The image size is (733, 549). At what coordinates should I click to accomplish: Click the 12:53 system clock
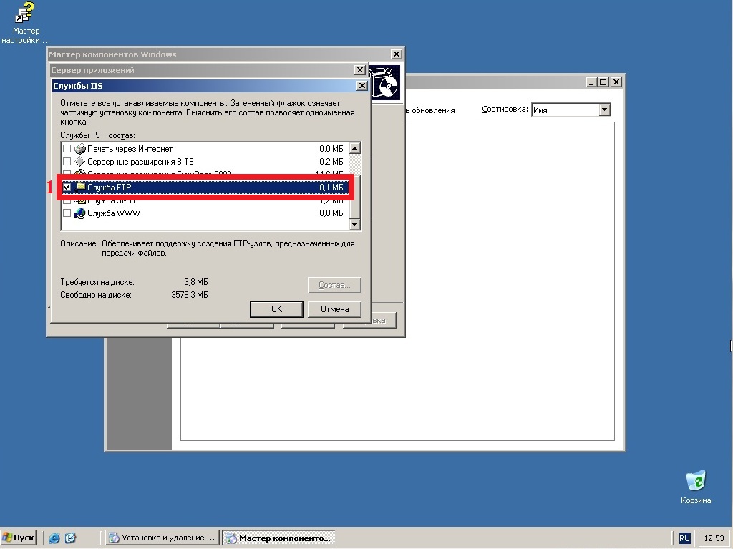714,538
